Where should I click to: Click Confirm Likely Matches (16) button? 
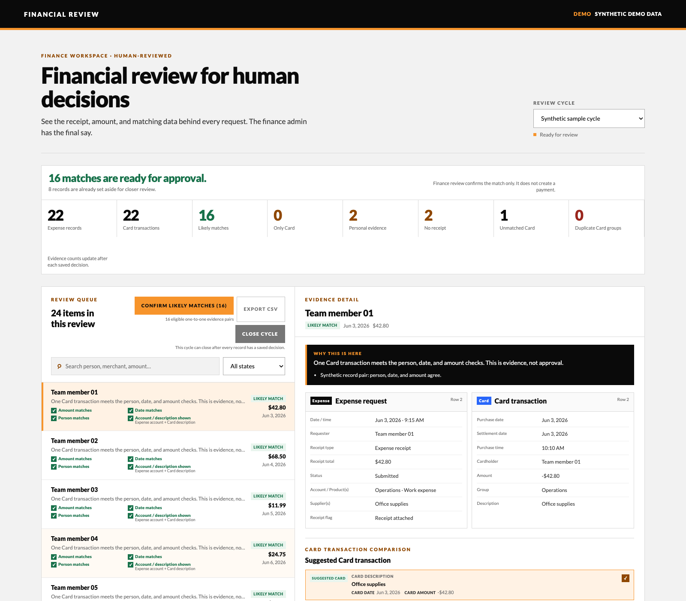[184, 306]
